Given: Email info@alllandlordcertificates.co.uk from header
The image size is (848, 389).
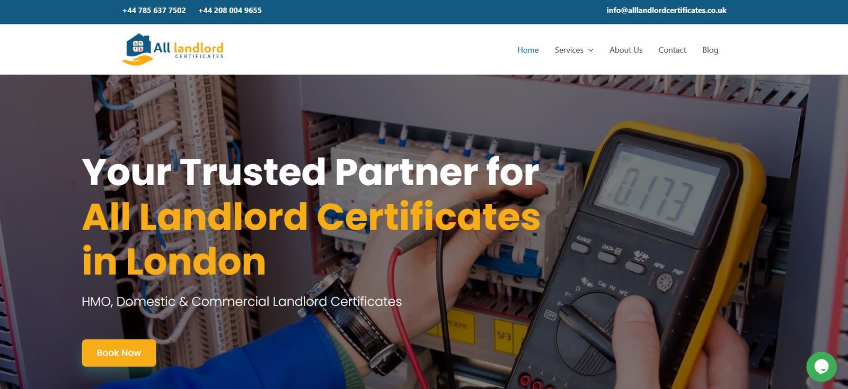Looking at the screenshot, I should 666,11.
